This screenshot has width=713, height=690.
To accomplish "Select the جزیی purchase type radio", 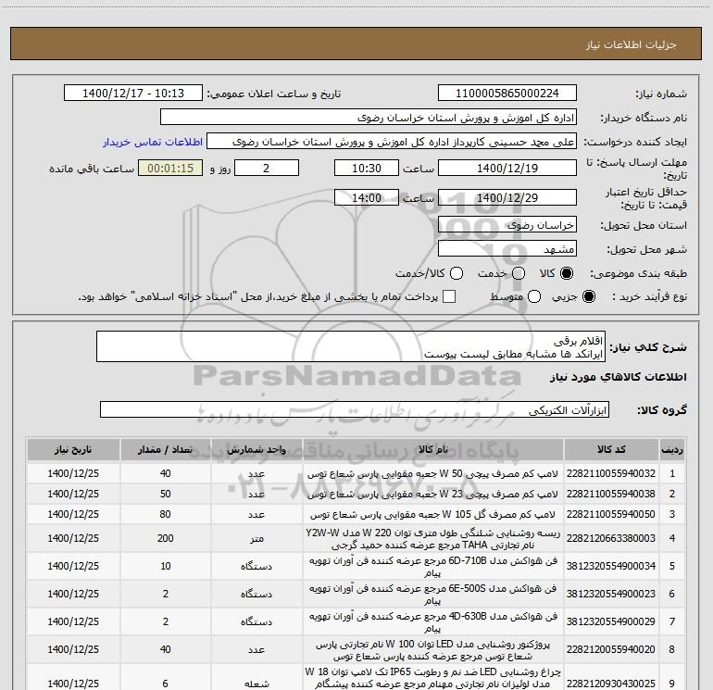I will 589,296.
